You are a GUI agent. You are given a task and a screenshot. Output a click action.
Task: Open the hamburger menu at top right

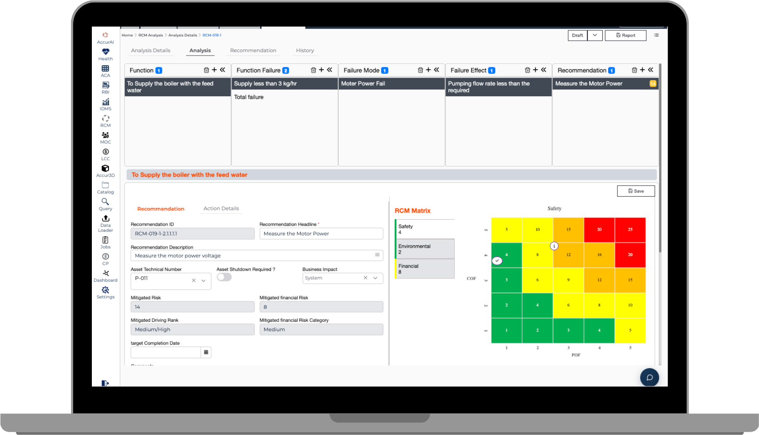(x=656, y=35)
